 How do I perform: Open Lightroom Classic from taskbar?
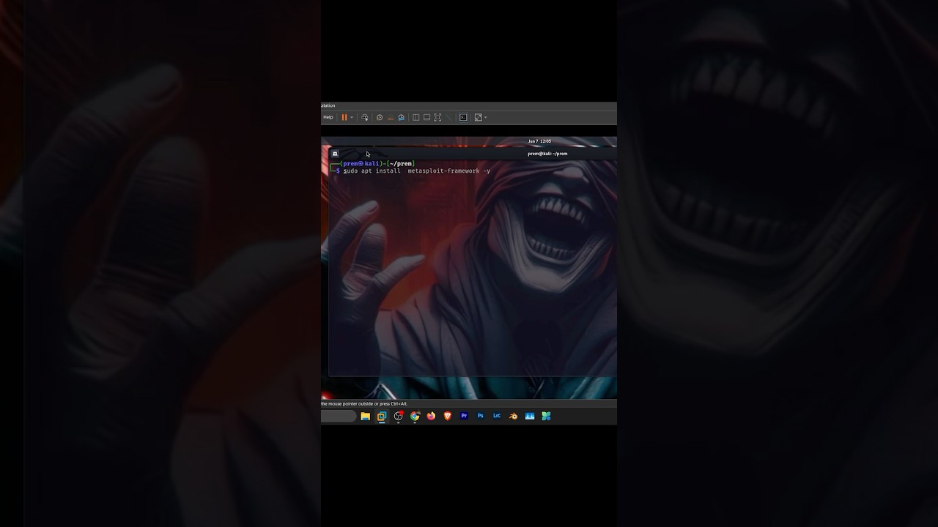coord(497,416)
